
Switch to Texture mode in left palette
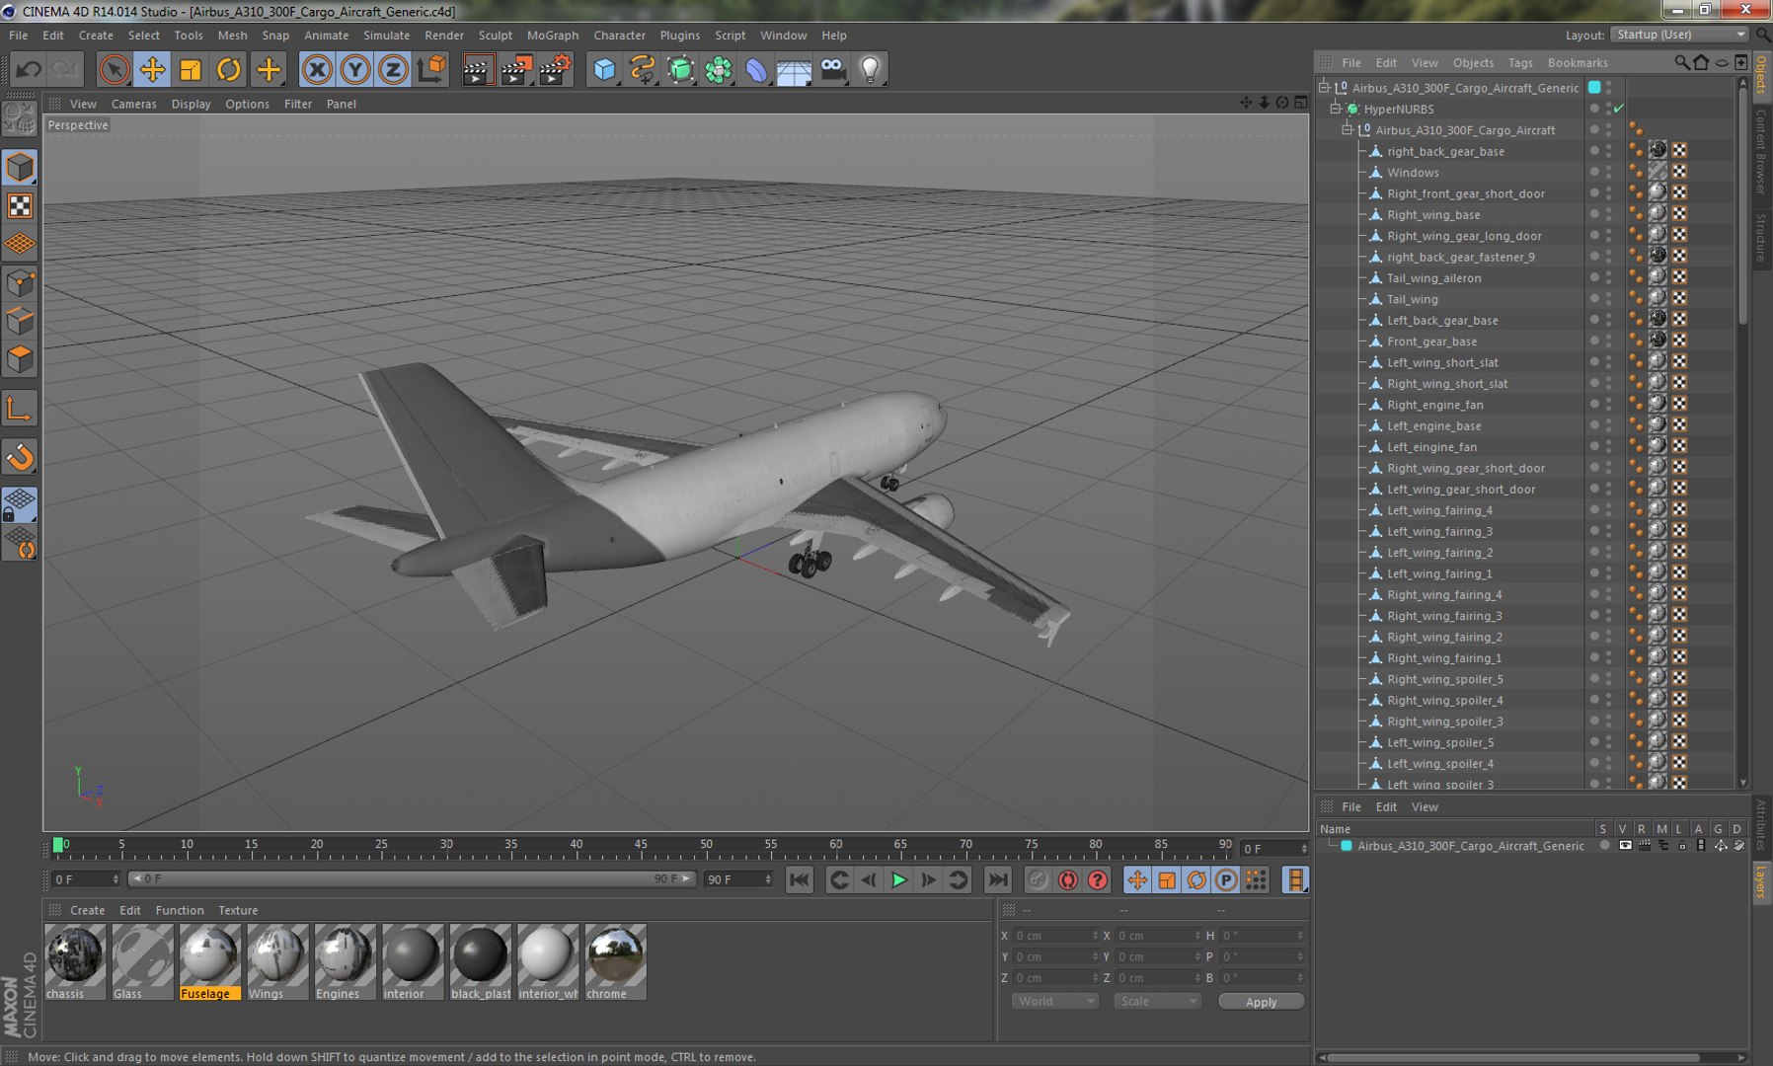[x=20, y=205]
